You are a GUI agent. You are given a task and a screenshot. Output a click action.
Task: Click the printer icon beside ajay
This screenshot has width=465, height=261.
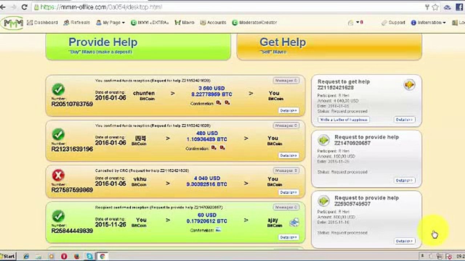tap(294, 222)
